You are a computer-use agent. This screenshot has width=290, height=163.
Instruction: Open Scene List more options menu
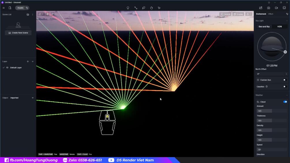[33, 14]
